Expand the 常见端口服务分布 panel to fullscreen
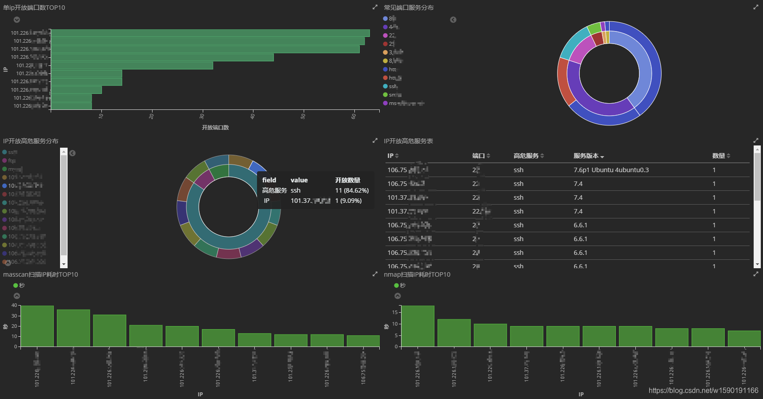Screen dimensions: 763x399 click(756, 7)
